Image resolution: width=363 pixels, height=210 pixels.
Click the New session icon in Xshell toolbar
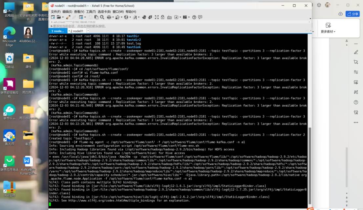(x=53, y=17)
